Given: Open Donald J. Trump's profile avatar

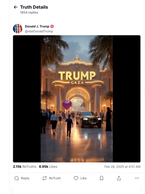Looking at the screenshot, I should pos(18,29).
